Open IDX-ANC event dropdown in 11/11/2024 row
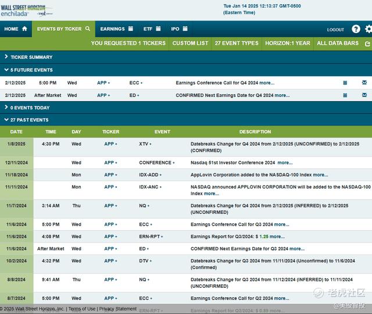This screenshot has height=314, width=372. pyautogui.click(x=150, y=187)
